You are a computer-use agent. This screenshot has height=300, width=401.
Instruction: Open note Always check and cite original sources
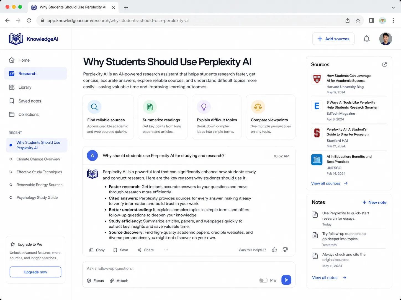(x=349, y=260)
